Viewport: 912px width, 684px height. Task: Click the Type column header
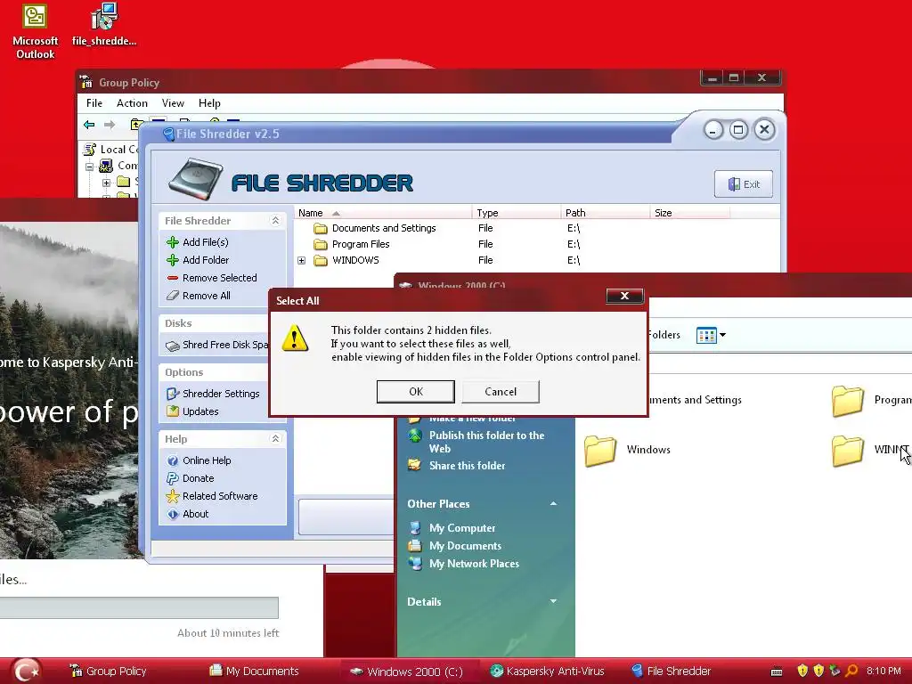(x=517, y=213)
